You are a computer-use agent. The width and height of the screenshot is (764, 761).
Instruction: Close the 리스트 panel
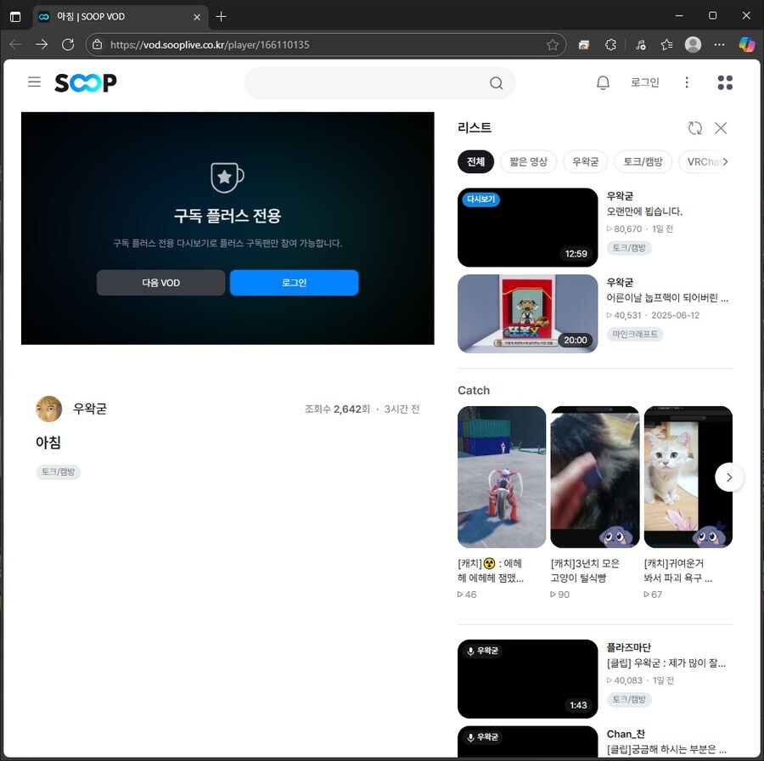pos(721,127)
